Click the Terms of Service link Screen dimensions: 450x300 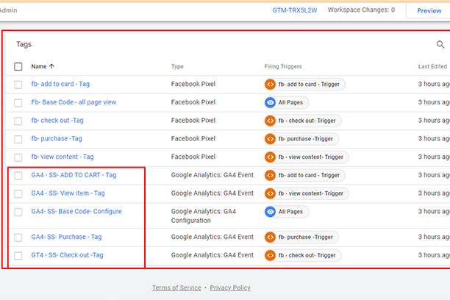(x=176, y=287)
